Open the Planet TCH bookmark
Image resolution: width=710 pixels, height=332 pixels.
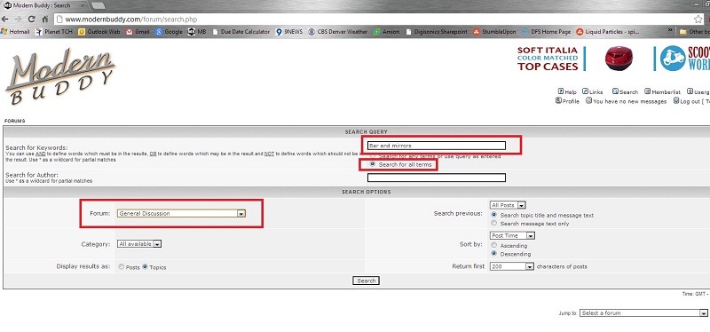54,32
